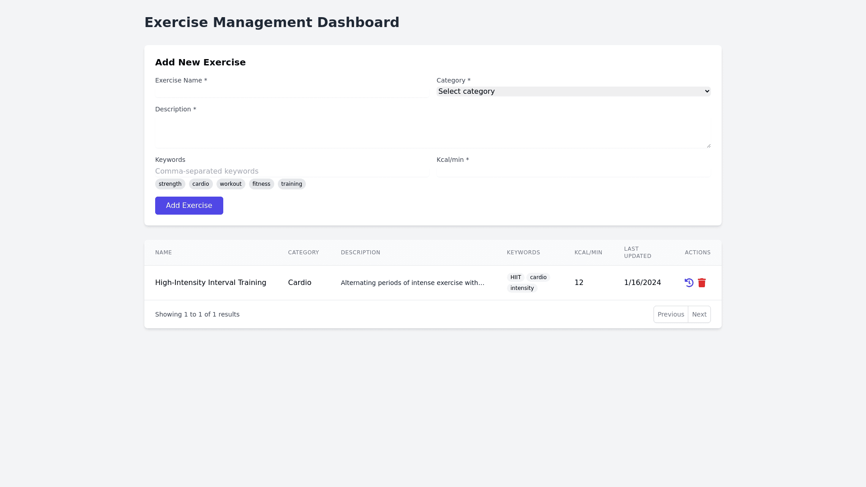Select the cardio suggestion chip
This screenshot has width=866, height=487.
click(x=201, y=184)
